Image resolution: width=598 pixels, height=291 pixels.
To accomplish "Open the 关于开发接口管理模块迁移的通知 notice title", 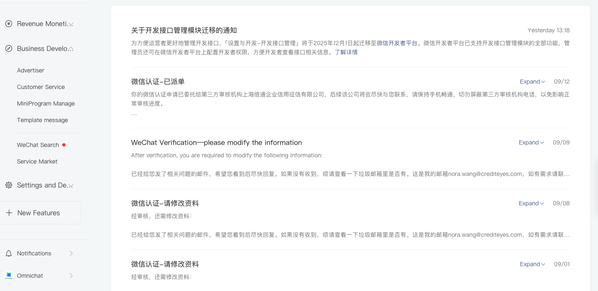I will [184, 31].
